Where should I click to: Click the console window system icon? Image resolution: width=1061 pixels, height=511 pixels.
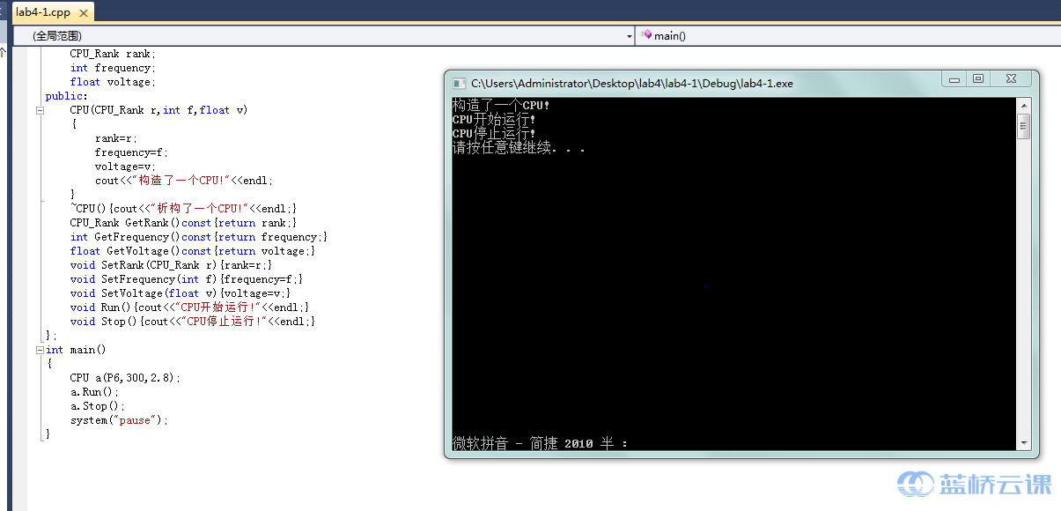click(459, 84)
